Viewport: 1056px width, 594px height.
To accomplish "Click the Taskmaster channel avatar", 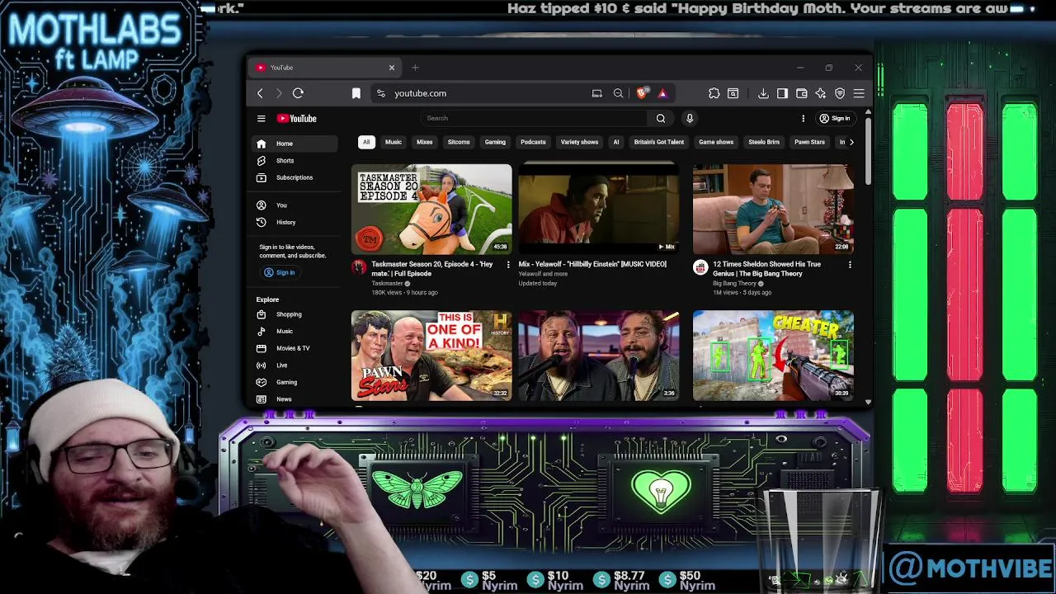I will pyautogui.click(x=359, y=266).
